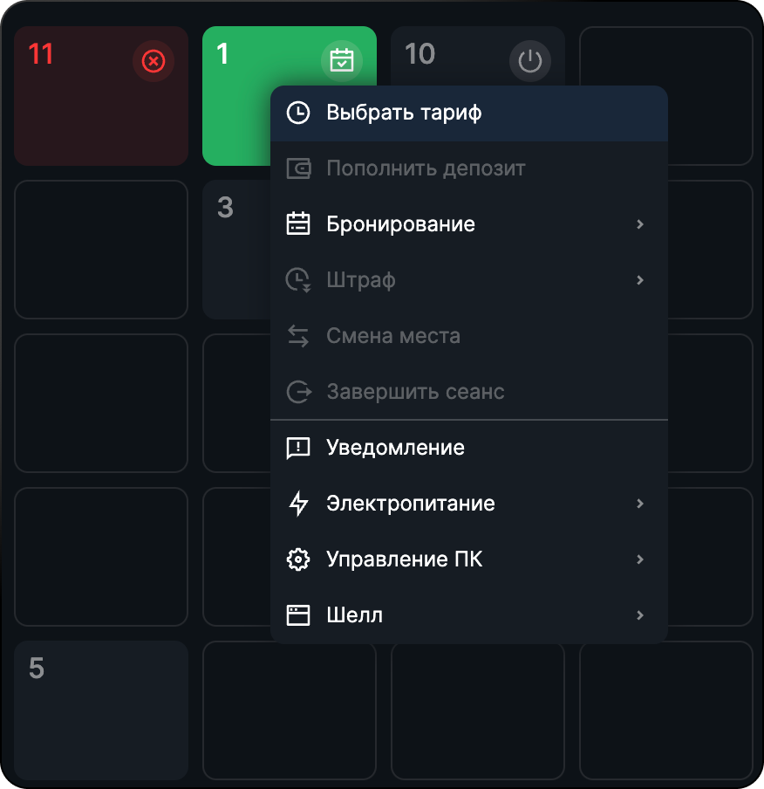Select the Завершить сеанс menu item
Viewport: 764px width, 789px height.
point(469,392)
